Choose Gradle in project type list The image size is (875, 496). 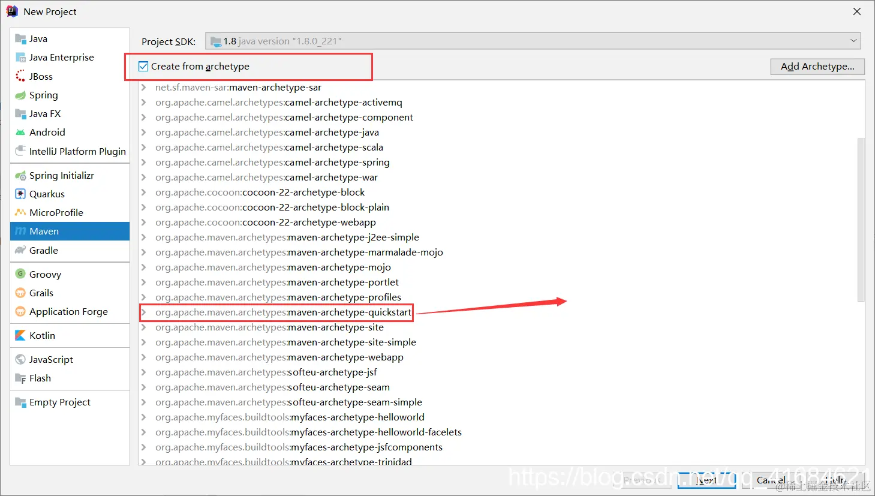click(x=70, y=250)
